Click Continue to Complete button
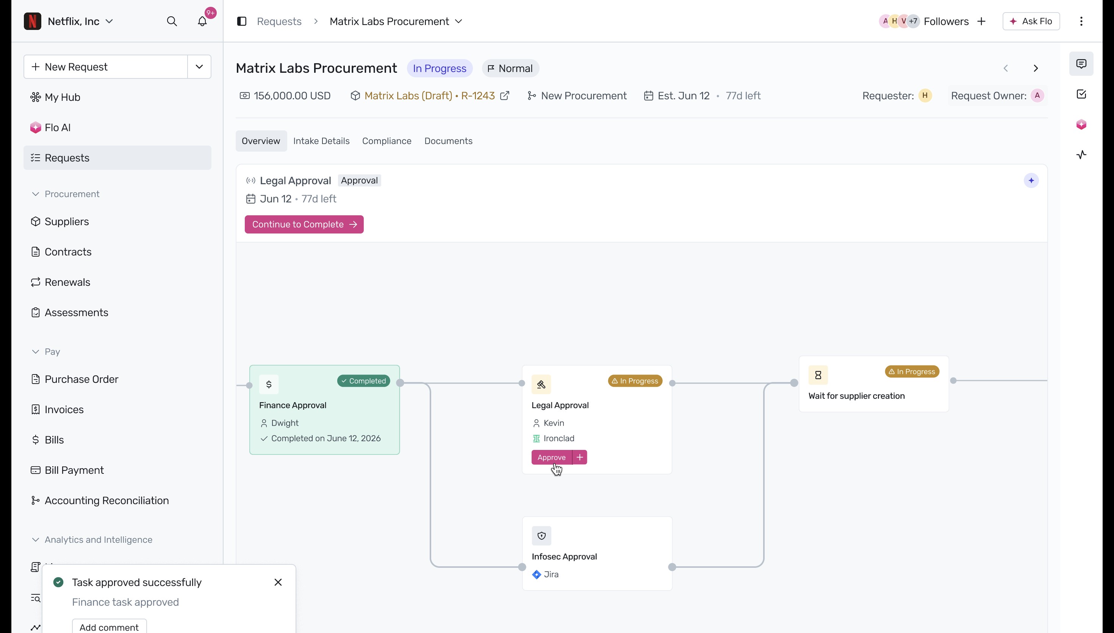 click(304, 224)
